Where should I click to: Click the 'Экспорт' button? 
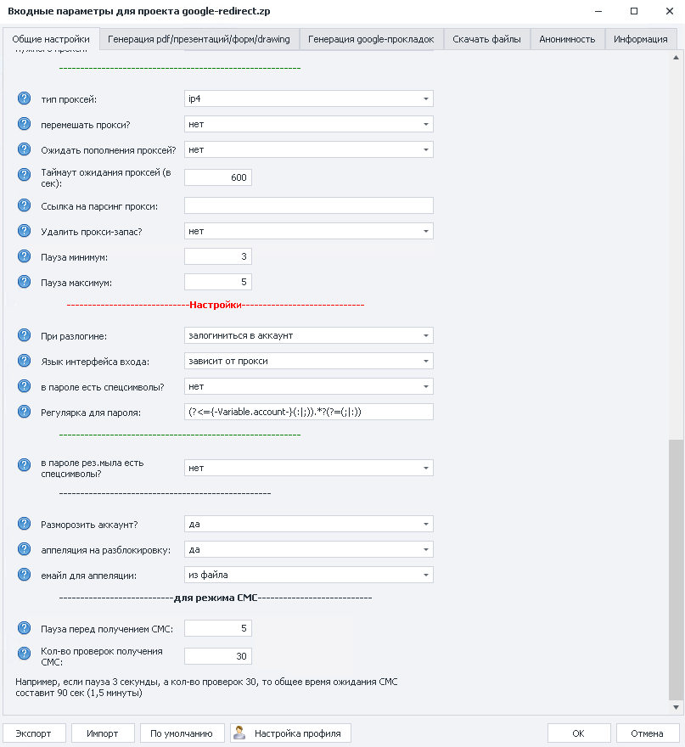point(33,733)
